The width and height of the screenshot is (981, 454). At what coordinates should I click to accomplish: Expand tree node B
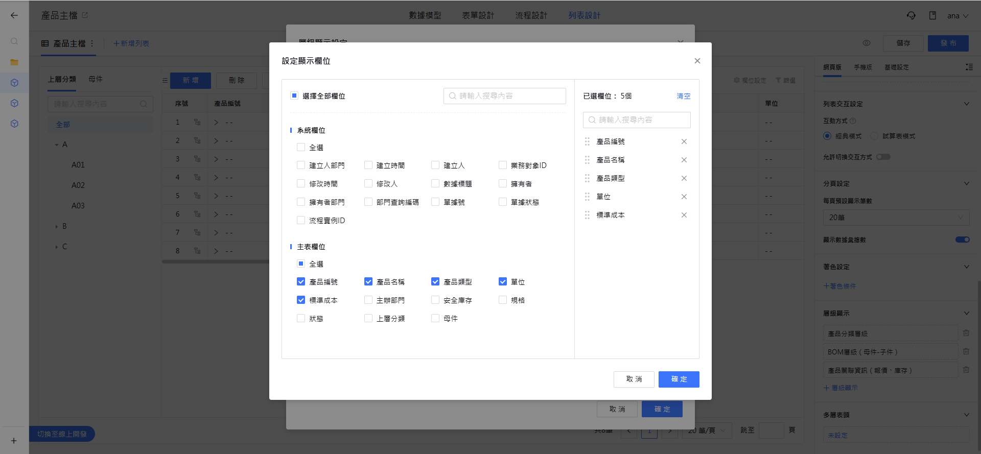coord(57,226)
